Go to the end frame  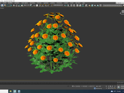(115, 86)
